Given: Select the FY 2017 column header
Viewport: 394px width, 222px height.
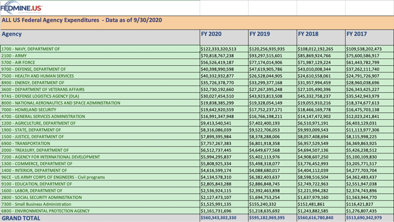Looking at the screenshot, I should click(x=370, y=38).
